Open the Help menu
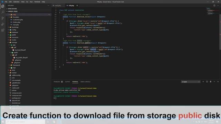The image size is (221, 124). [x=43, y=2]
